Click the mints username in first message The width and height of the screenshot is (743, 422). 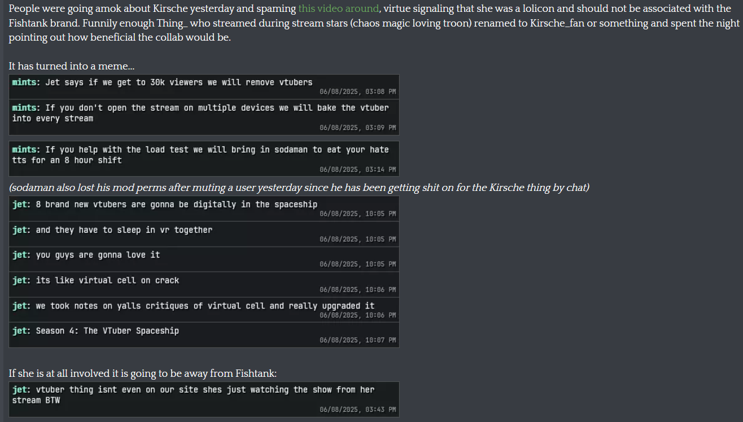coord(26,82)
